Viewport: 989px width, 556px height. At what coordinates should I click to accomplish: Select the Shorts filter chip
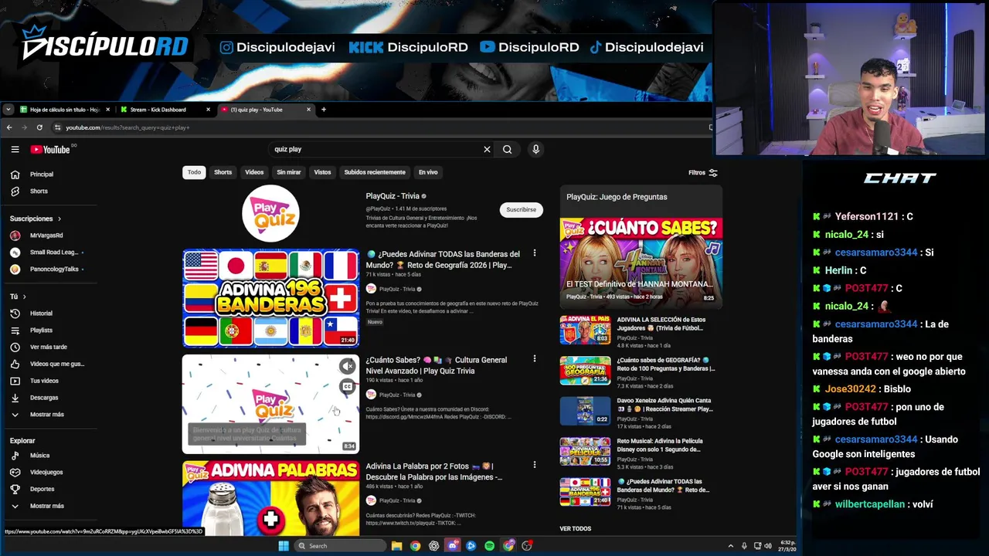pyautogui.click(x=223, y=172)
